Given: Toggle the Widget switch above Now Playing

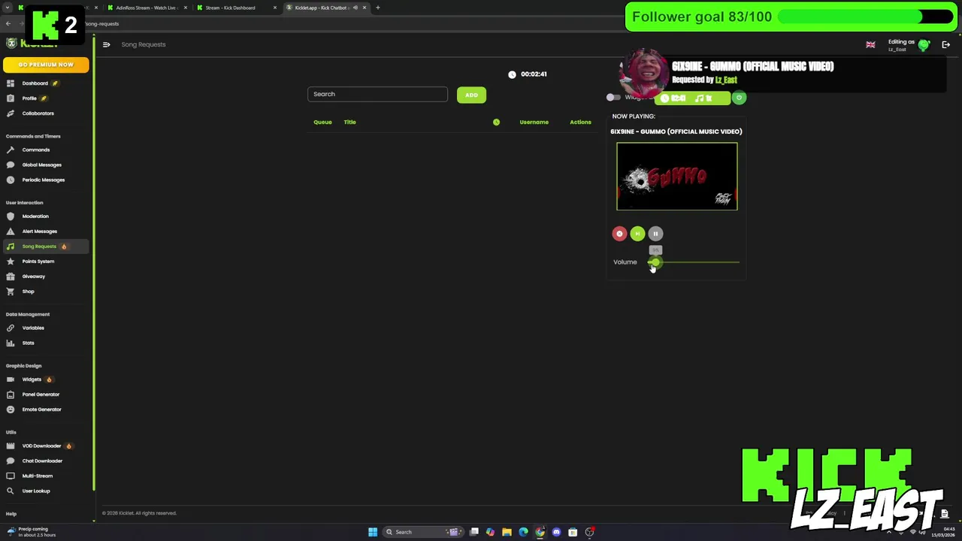Looking at the screenshot, I should pyautogui.click(x=613, y=97).
